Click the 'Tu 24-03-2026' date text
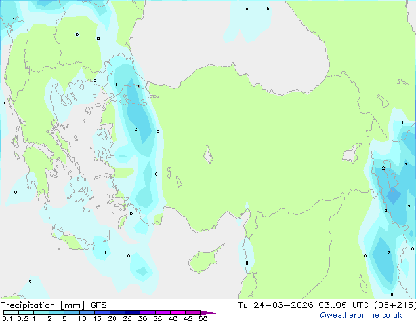 [276, 305]
